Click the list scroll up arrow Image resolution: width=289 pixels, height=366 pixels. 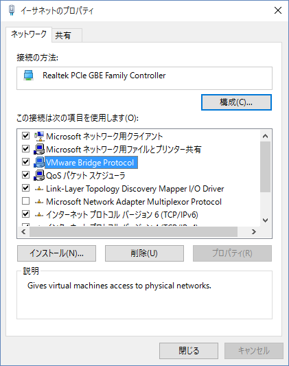[266, 136]
